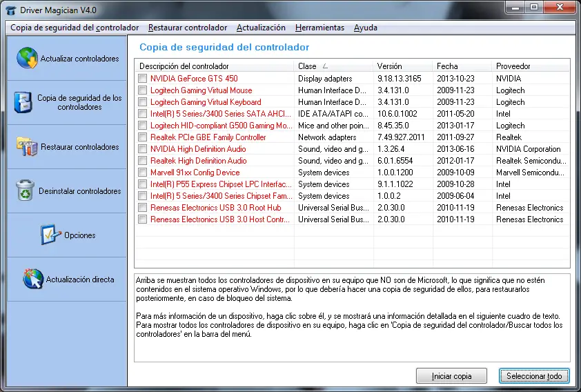The height and width of the screenshot is (392, 581).
Task: Click the Opciones checkmark icon
Action: pos(50,235)
